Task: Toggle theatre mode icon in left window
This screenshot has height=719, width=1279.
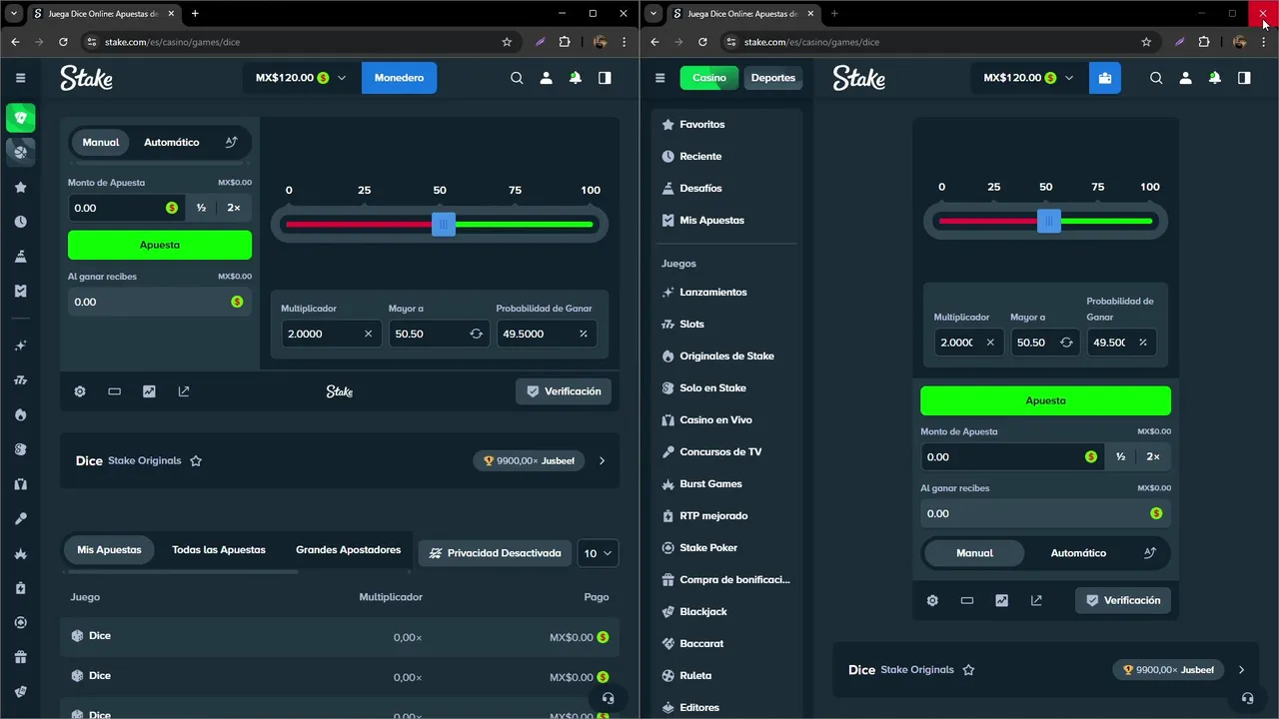Action: pyautogui.click(x=114, y=391)
